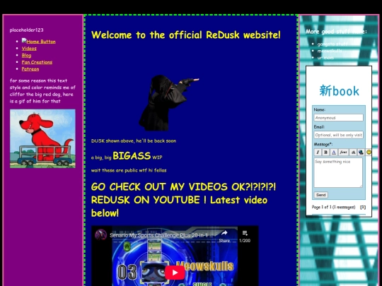Open the Videos link in sidebar
The height and width of the screenshot is (286, 382).
(29, 49)
